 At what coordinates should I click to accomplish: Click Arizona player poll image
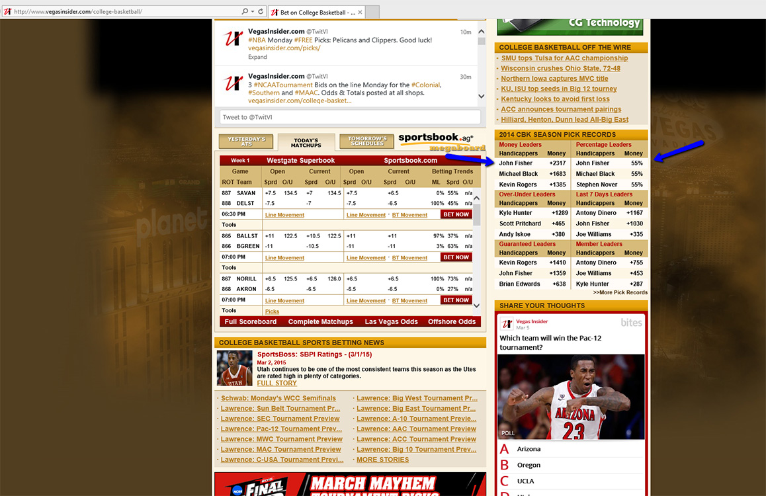[571, 397]
